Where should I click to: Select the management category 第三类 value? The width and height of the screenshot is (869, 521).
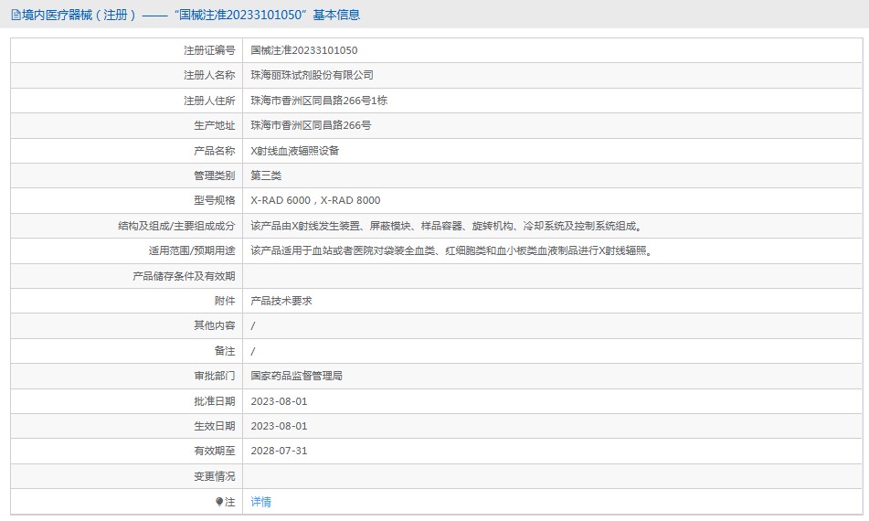(x=267, y=175)
